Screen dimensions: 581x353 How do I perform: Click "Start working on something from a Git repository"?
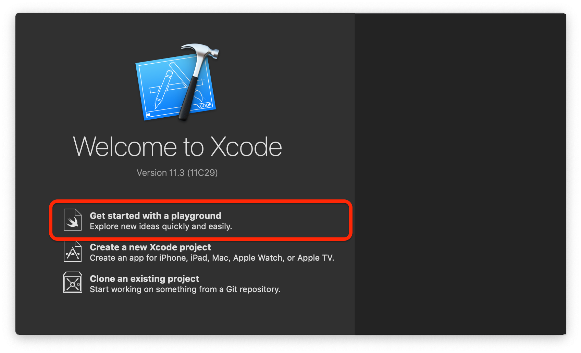click(185, 289)
